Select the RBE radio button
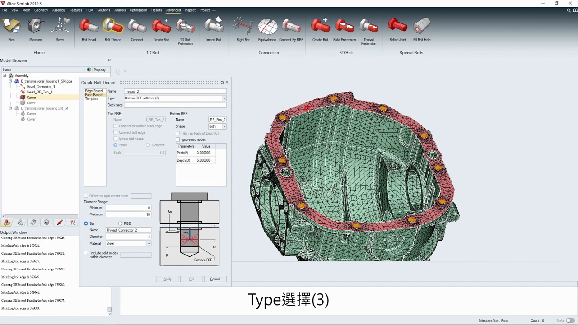This screenshot has height=325, width=578. [120, 223]
